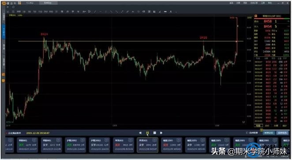Open the first menu in the top-right menu bar

point(231,3)
